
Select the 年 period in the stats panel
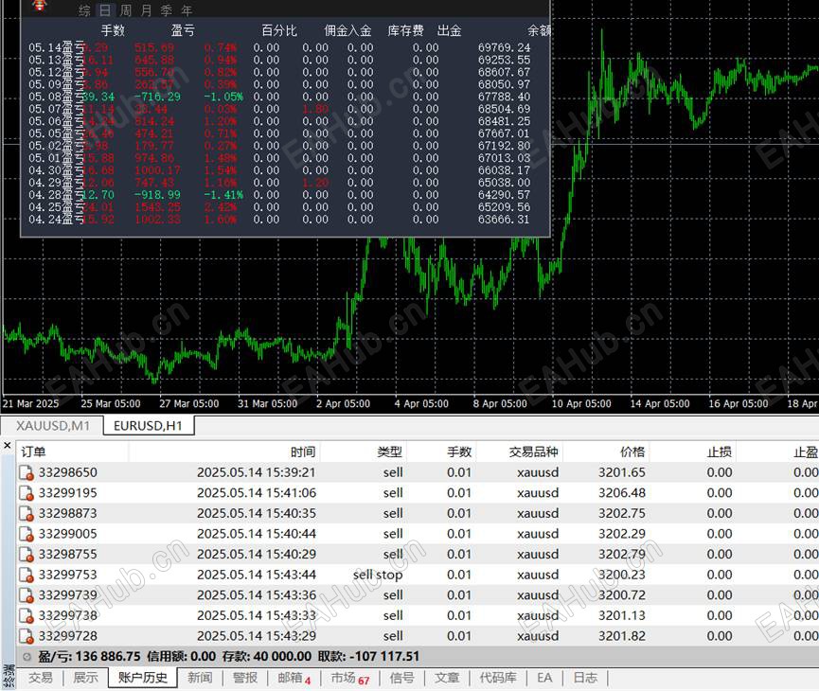click(x=187, y=10)
